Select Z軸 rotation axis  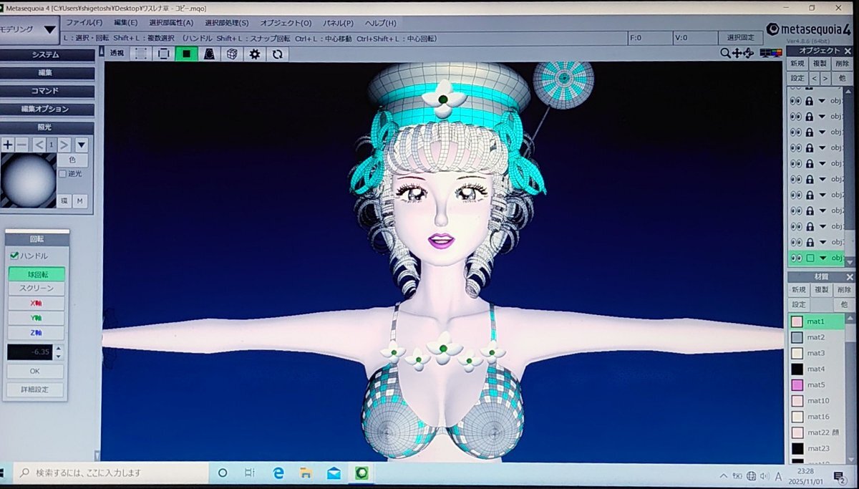click(36, 333)
